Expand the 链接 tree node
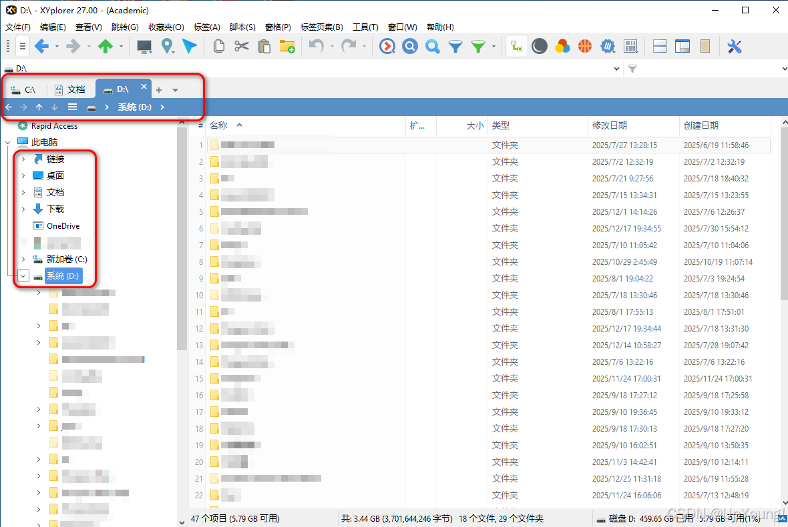 [x=23, y=159]
